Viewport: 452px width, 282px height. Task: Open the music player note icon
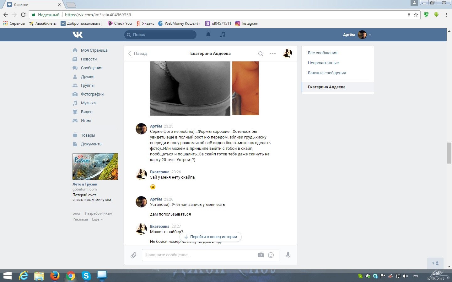tap(223, 35)
